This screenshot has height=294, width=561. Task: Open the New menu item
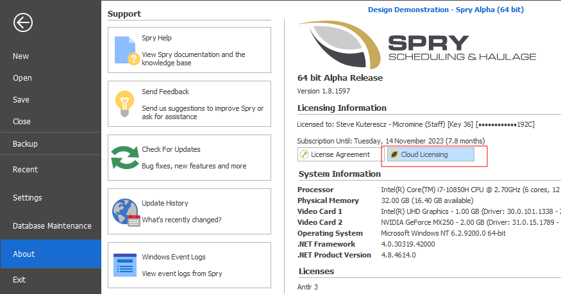click(21, 56)
